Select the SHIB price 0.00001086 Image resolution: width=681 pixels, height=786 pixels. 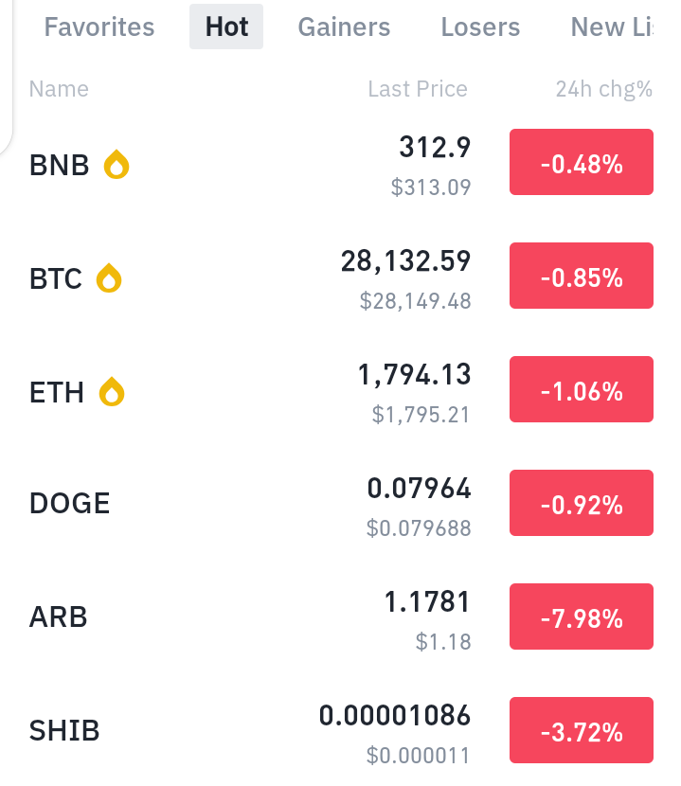[395, 715]
